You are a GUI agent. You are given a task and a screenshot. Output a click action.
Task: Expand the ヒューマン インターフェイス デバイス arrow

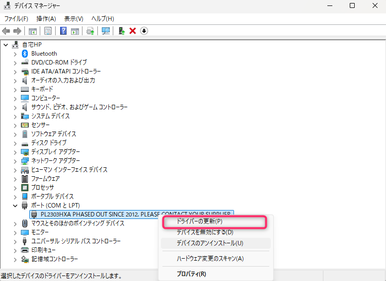click(15, 170)
